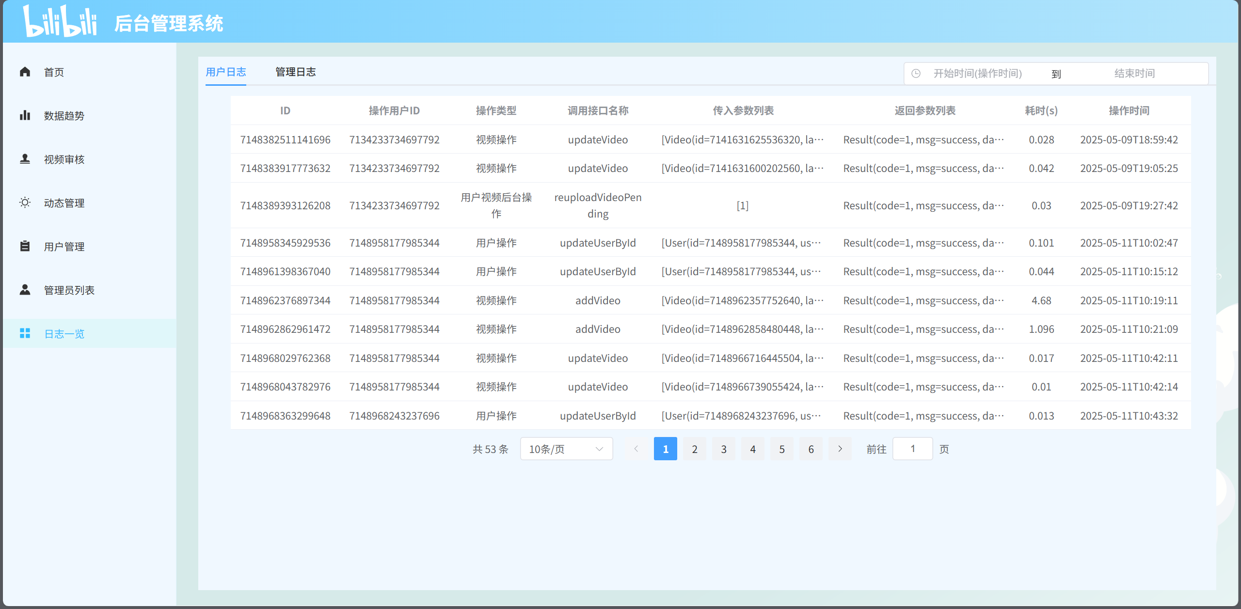Click the clock icon in date range picker
Viewport: 1241px width, 609px height.
[916, 74]
